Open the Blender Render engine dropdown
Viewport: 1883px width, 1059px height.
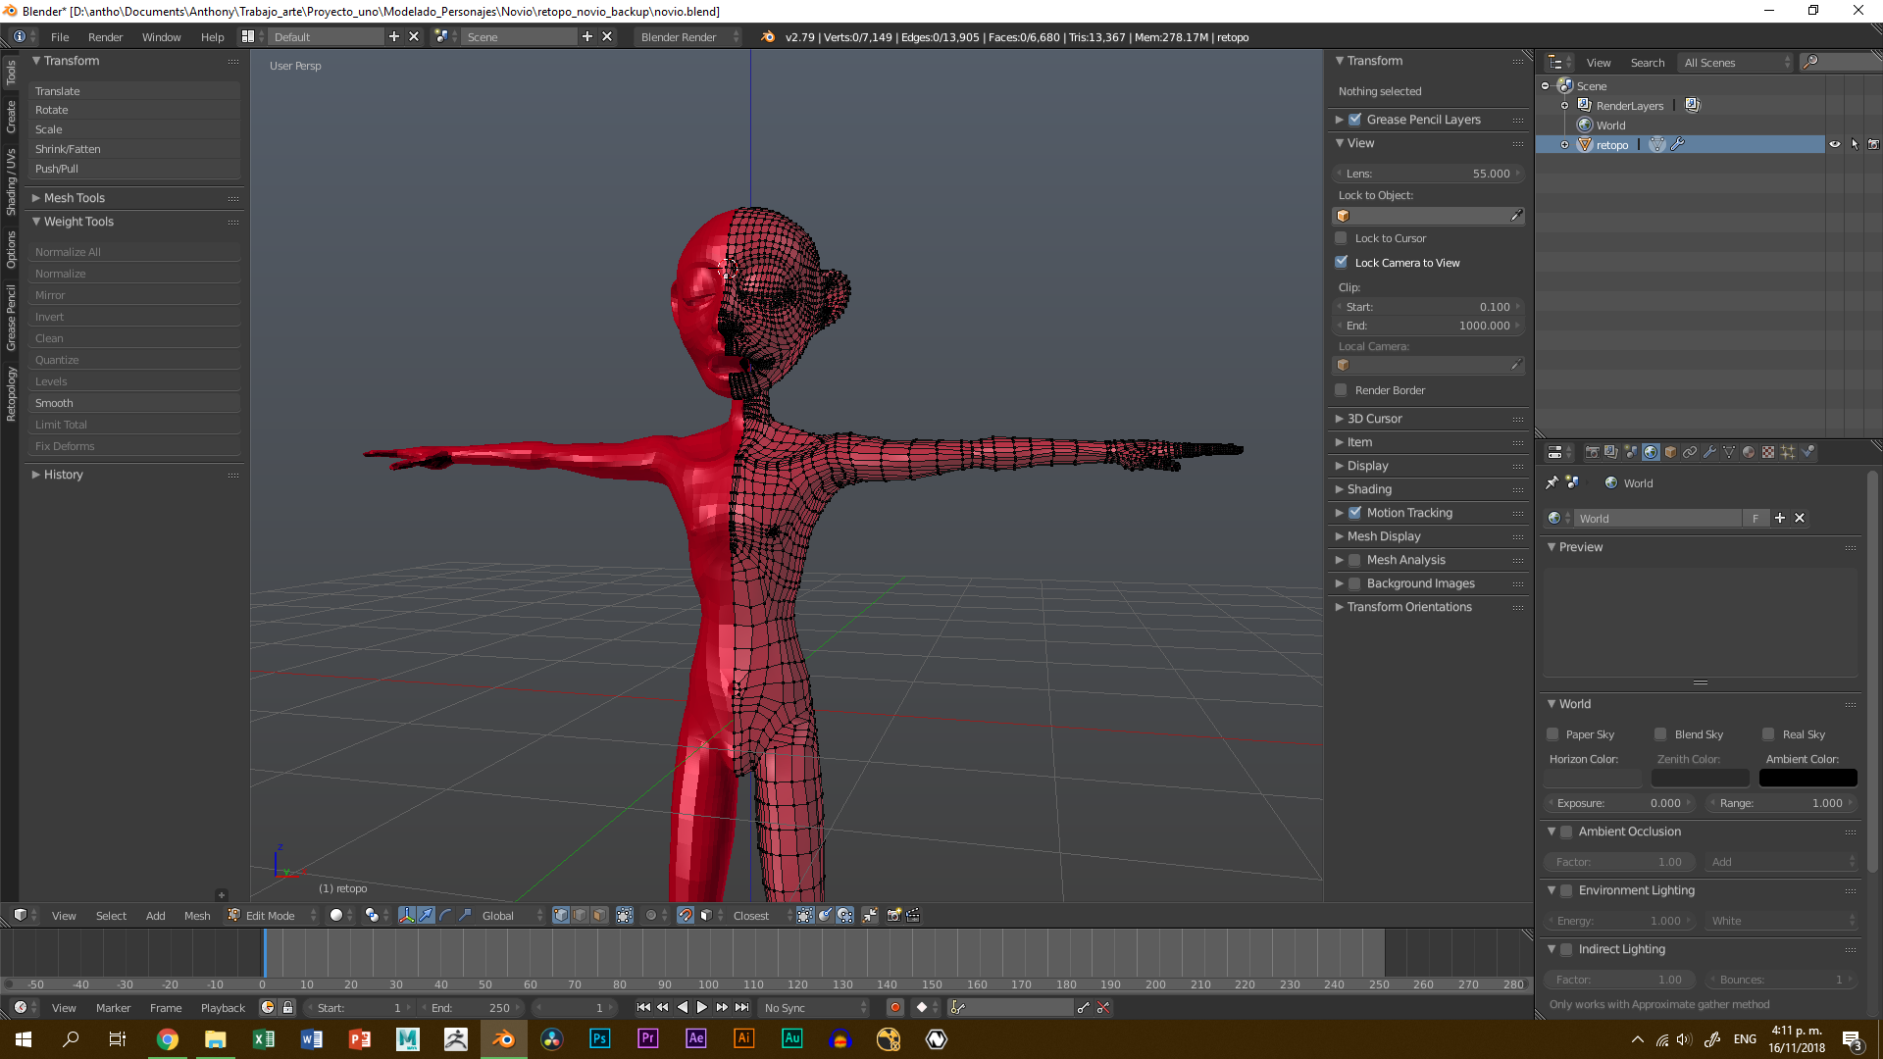coord(689,36)
